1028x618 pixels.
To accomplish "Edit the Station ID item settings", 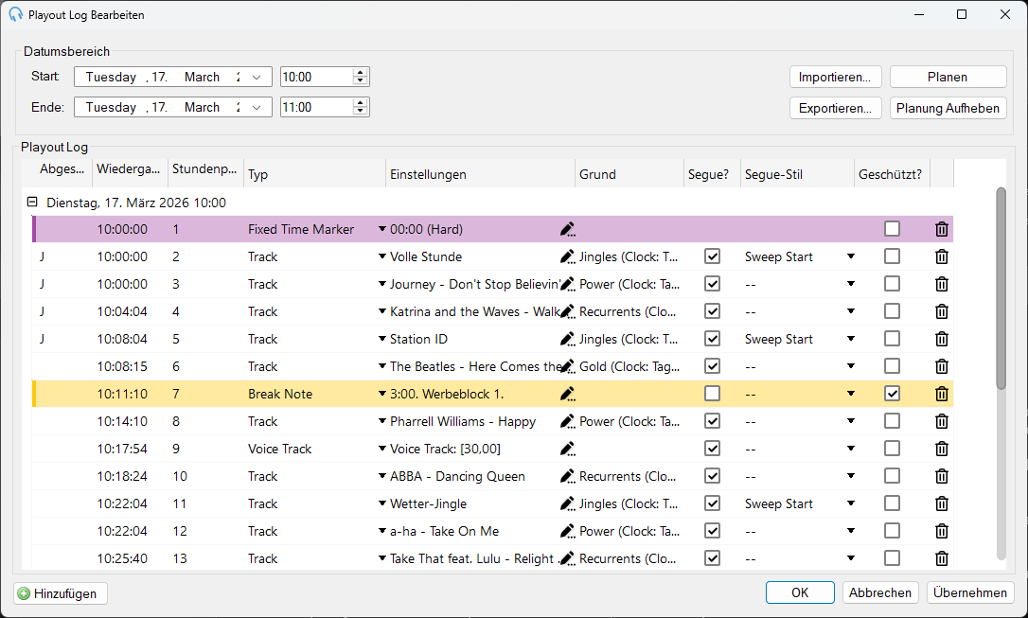I will click(x=568, y=340).
